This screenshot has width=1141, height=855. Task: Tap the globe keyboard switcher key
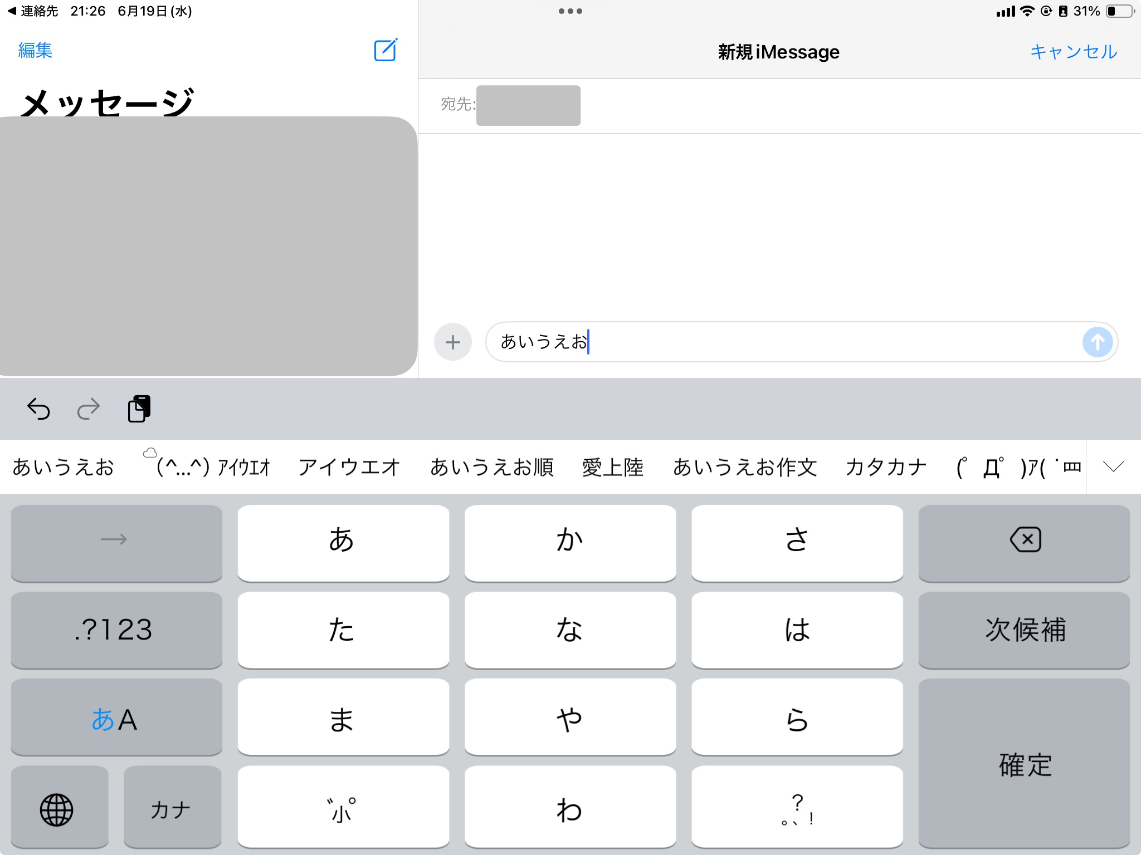pyautogui.click(x=57, y=809)
